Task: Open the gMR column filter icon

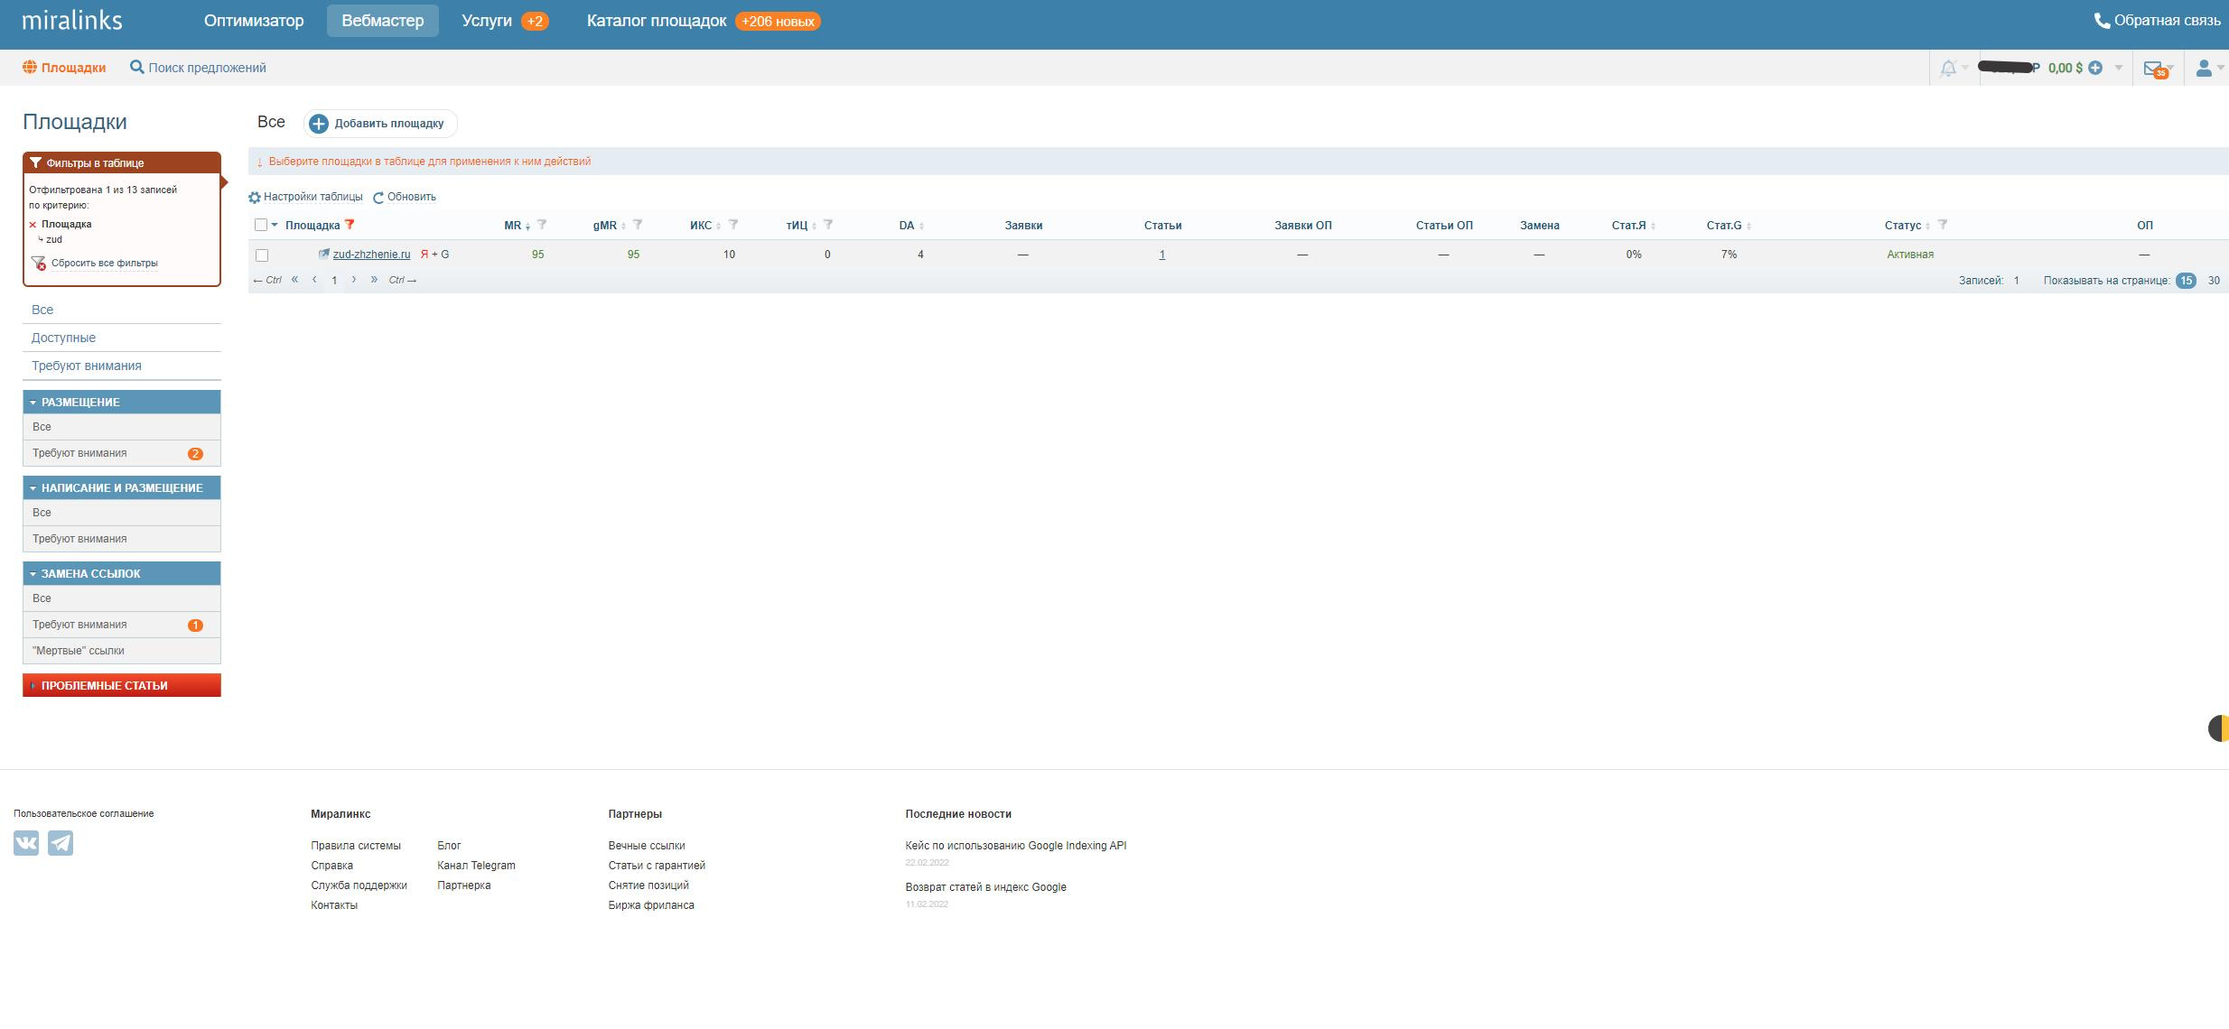Action: [x=638, y=225]
